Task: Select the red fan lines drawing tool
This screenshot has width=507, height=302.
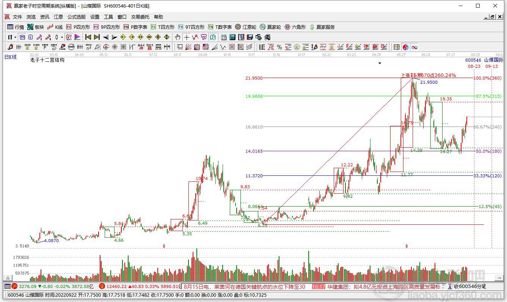Action: [x=188, y=47]
